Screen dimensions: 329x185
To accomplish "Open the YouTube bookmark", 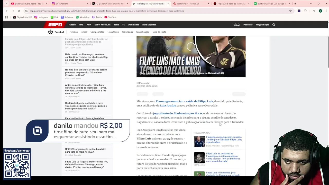I will click(110, 17).
